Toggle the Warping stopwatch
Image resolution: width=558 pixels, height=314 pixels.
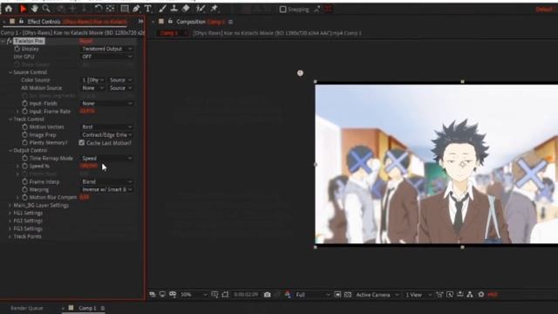coord(24,189)
